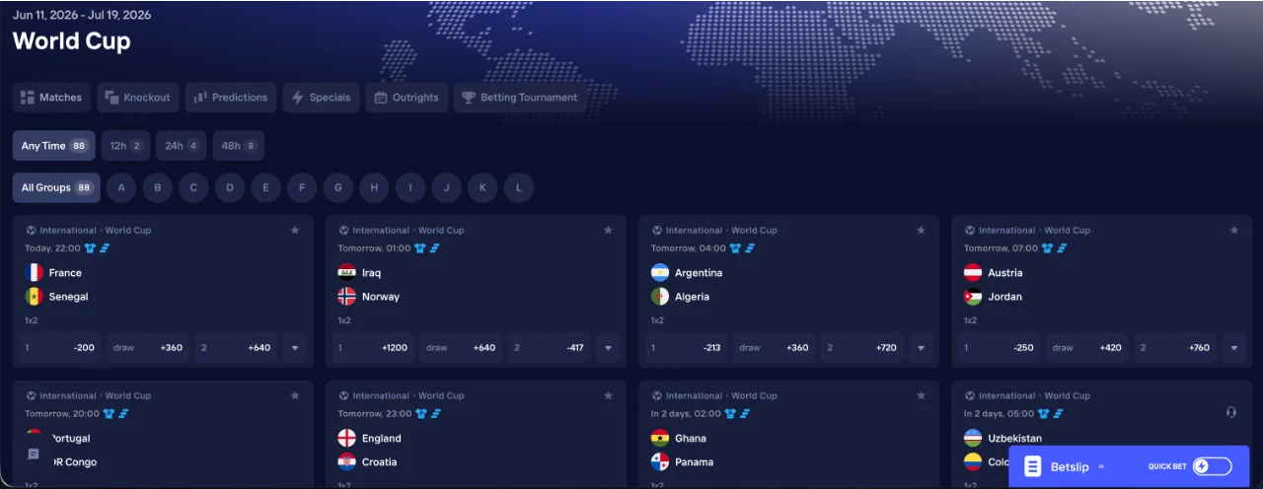This screenshot has width=1263, height=489.
Task: Filter by Group C
Action: pyautogui.click(x=193, y=187)
